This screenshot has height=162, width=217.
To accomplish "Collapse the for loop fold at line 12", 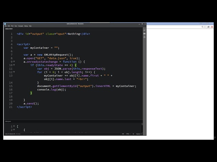I will 14,72.
